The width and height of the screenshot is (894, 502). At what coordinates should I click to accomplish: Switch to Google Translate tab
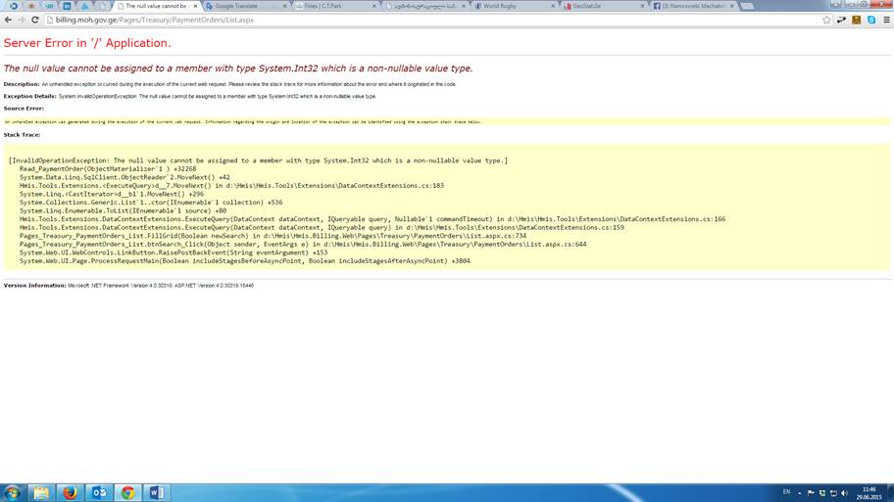coord(240,6)
